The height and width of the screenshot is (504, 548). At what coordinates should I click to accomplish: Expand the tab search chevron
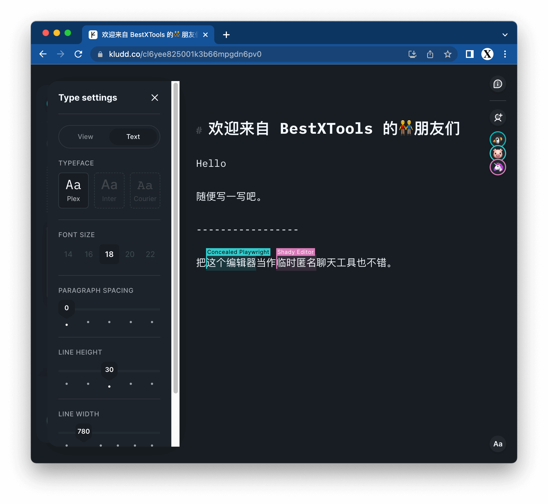pyautogui.click(x=505, y=35)
